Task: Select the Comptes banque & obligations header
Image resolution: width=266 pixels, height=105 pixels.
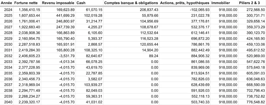Action: 131,3
